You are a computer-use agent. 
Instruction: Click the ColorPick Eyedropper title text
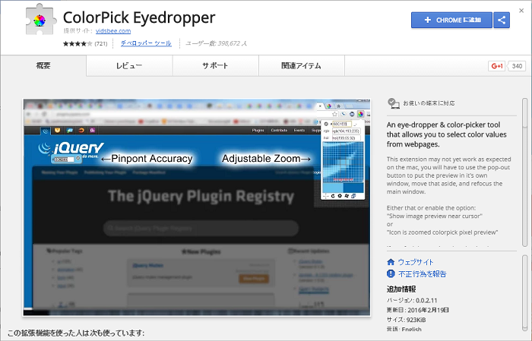tap(139, 17)
